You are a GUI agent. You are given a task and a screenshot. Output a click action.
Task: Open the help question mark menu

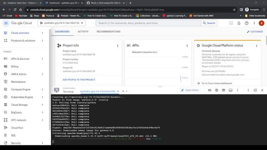click(x=247, y=23)
